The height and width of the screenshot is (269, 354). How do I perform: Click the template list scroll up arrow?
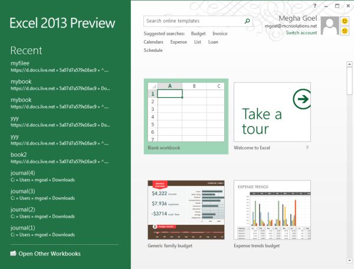(349, 64)
